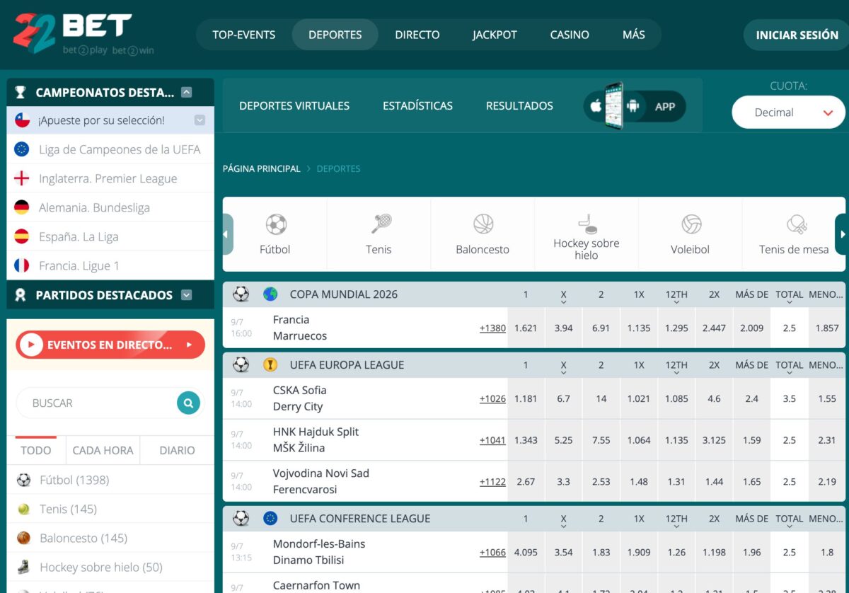
Task: Open the Apple iOS app icon
Action: pyautogui.click(x=596, y=106)
